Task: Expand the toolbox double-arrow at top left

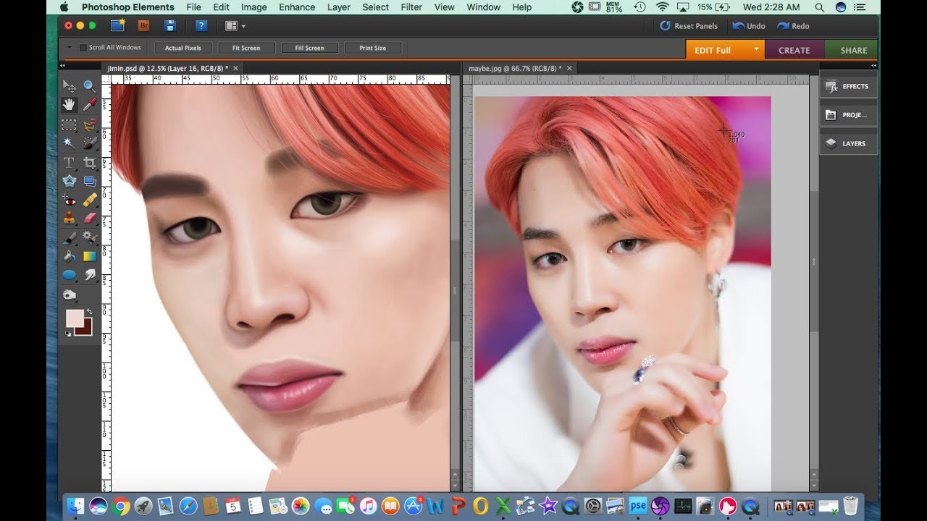Action: 62,66
